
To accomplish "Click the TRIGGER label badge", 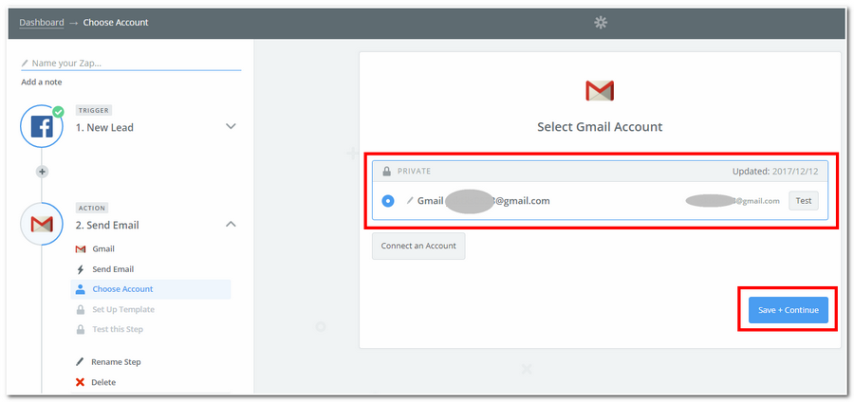I will pyautogui.click(x=93, y=110).
